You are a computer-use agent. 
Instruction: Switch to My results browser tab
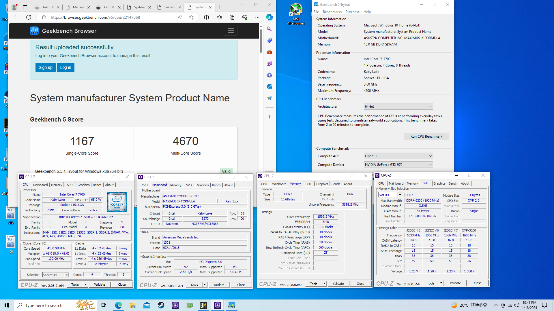pyautogui.click(x=78, y=7)
